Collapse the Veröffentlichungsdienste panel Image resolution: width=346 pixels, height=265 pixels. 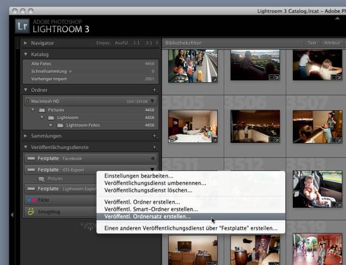click(26, 147)
